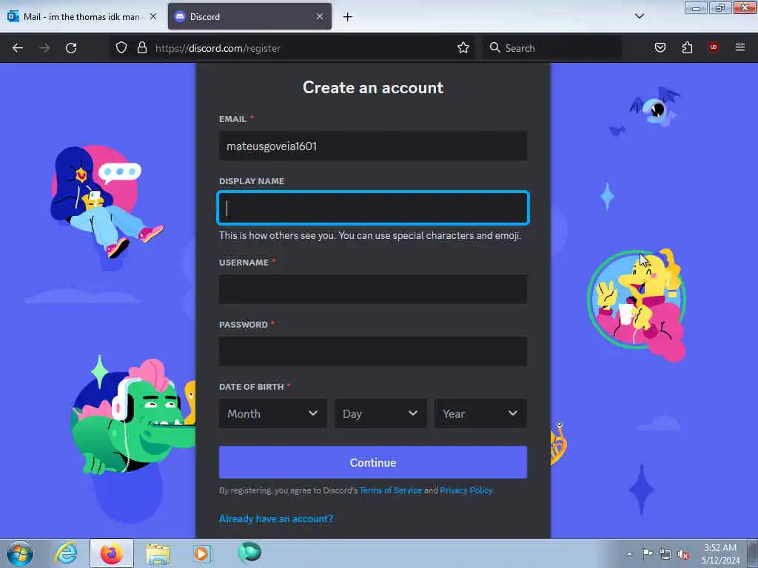Open the muted volume tray icon

point(683,554)
